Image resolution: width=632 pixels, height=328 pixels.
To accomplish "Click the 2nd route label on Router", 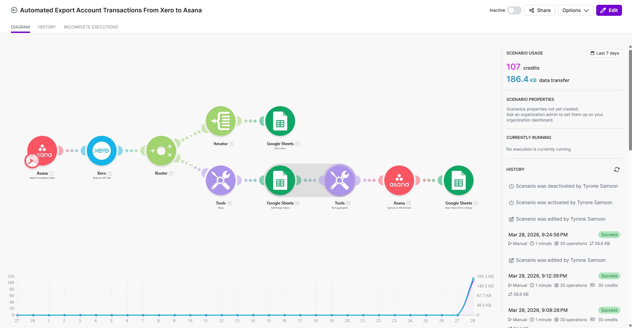I will click(x=191, y=165).
